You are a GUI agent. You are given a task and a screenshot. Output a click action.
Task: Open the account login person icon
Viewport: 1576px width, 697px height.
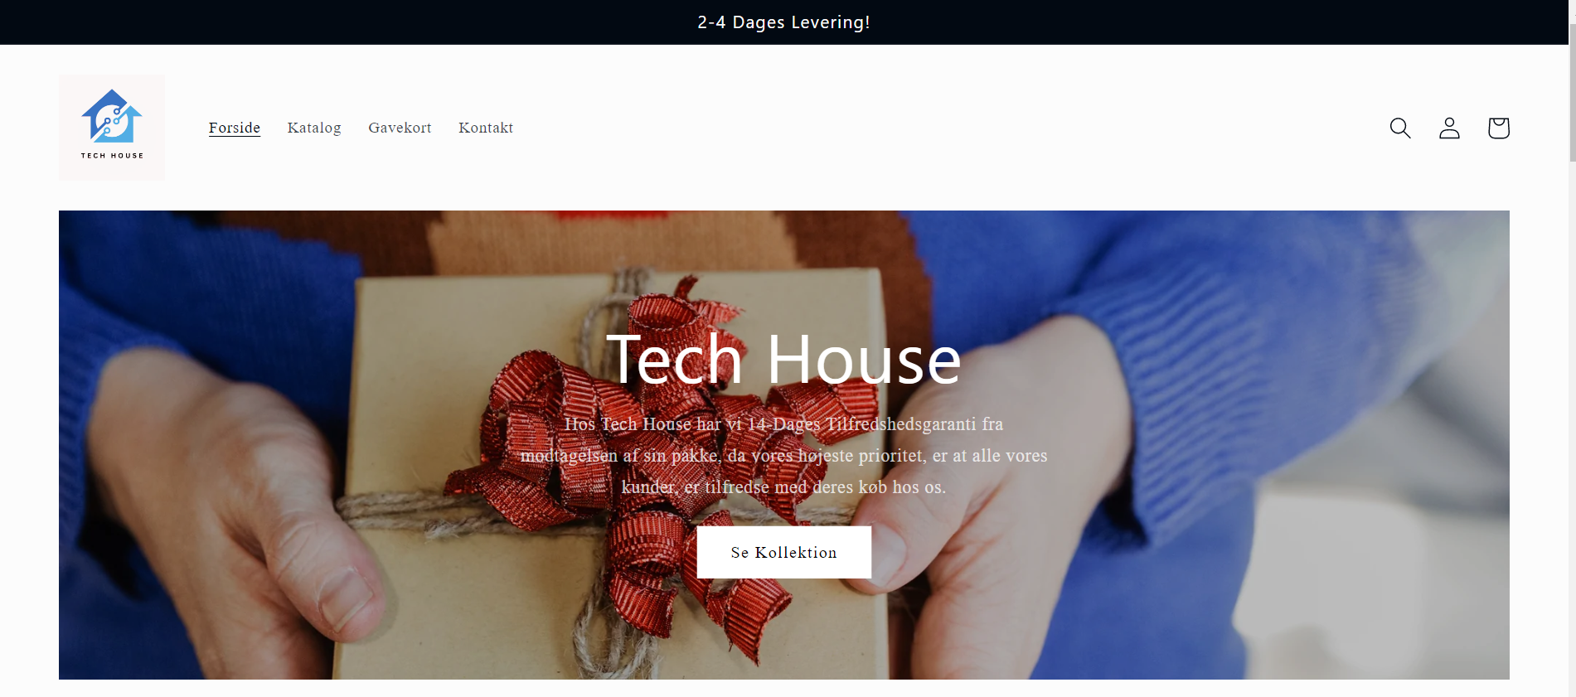(x=1449, y=128)
